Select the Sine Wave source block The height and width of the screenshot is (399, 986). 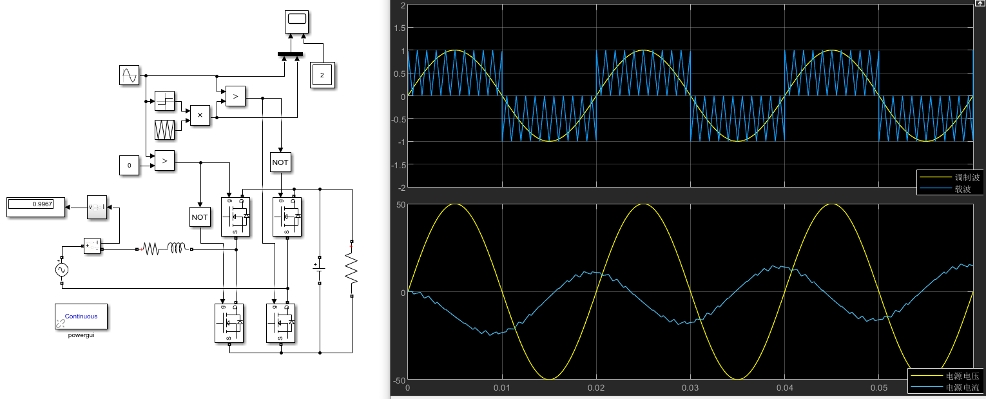click(129, 75)
